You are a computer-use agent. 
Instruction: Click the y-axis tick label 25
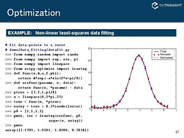(x=89, y=49)
